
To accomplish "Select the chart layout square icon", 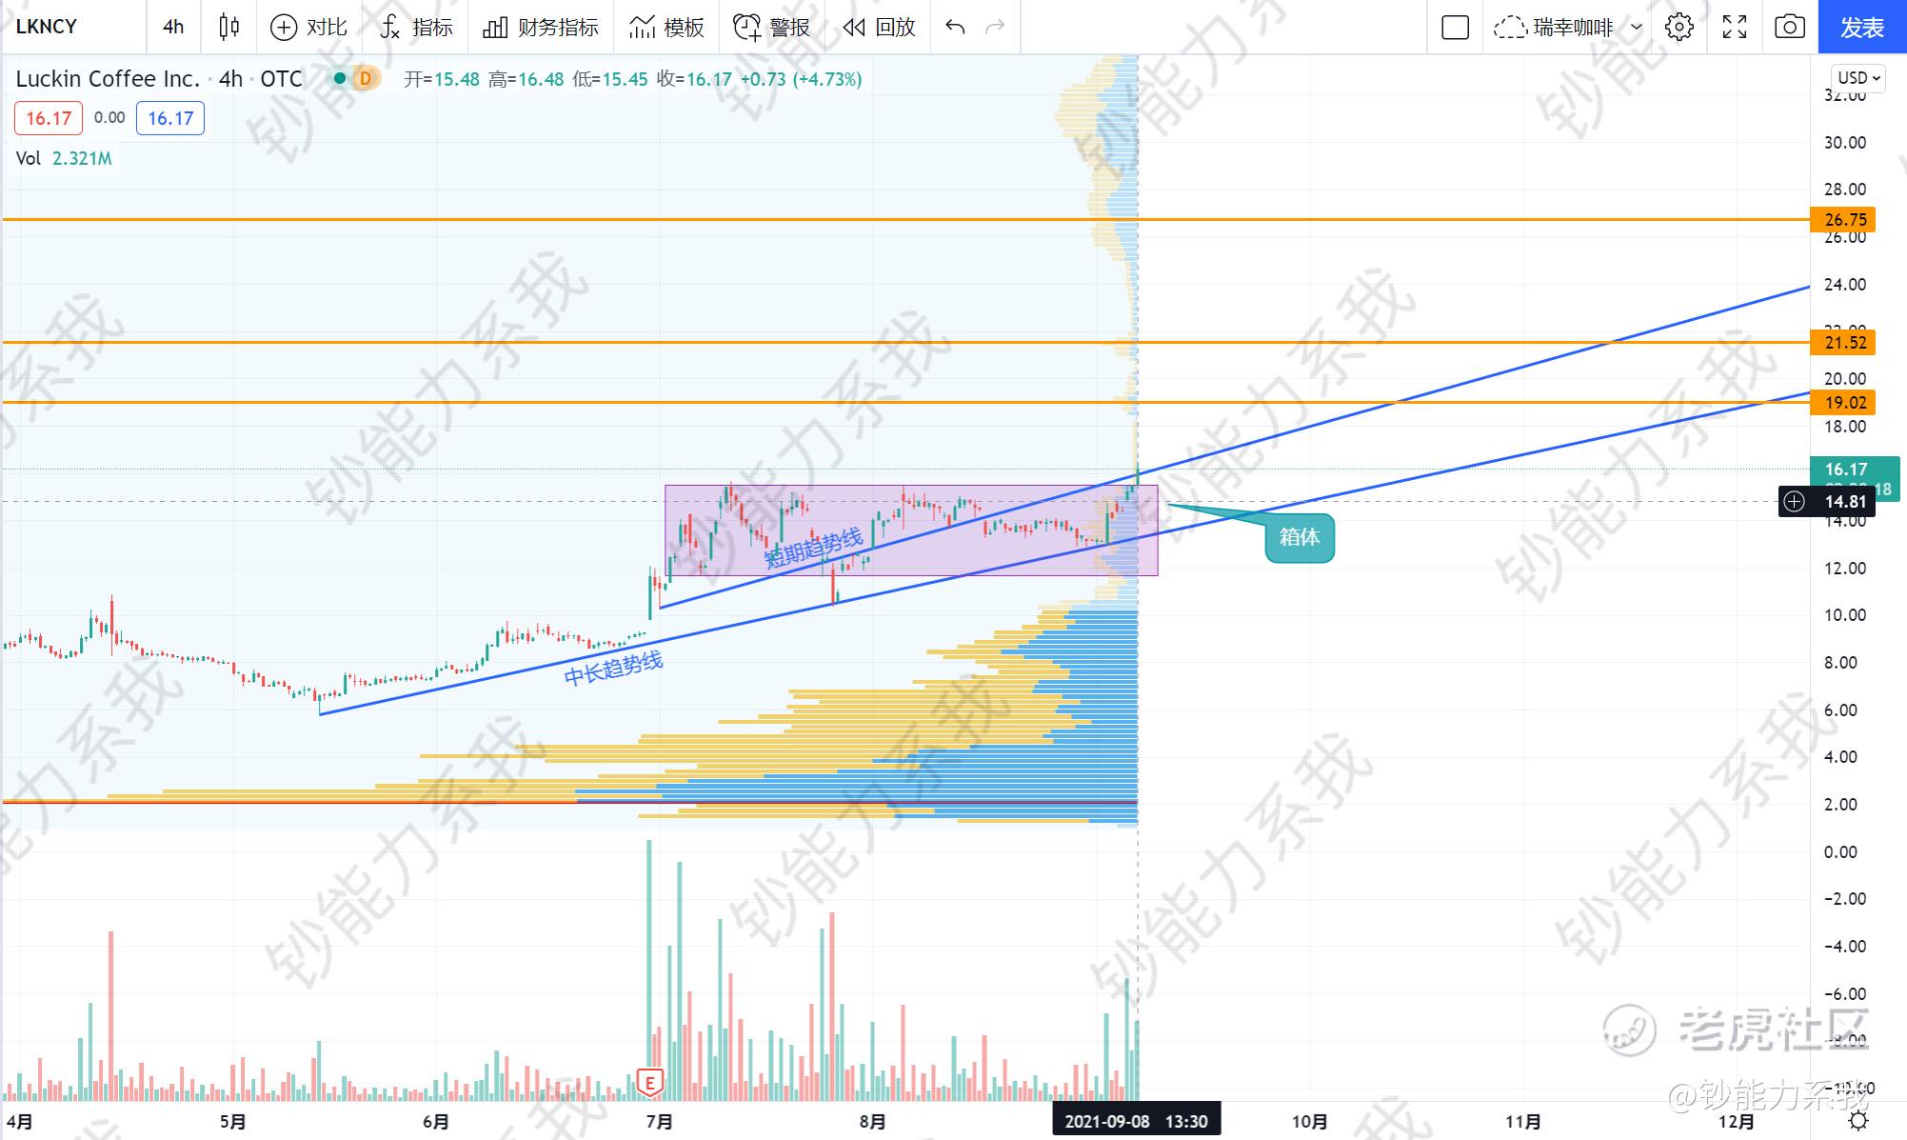I will (1455, 27).
